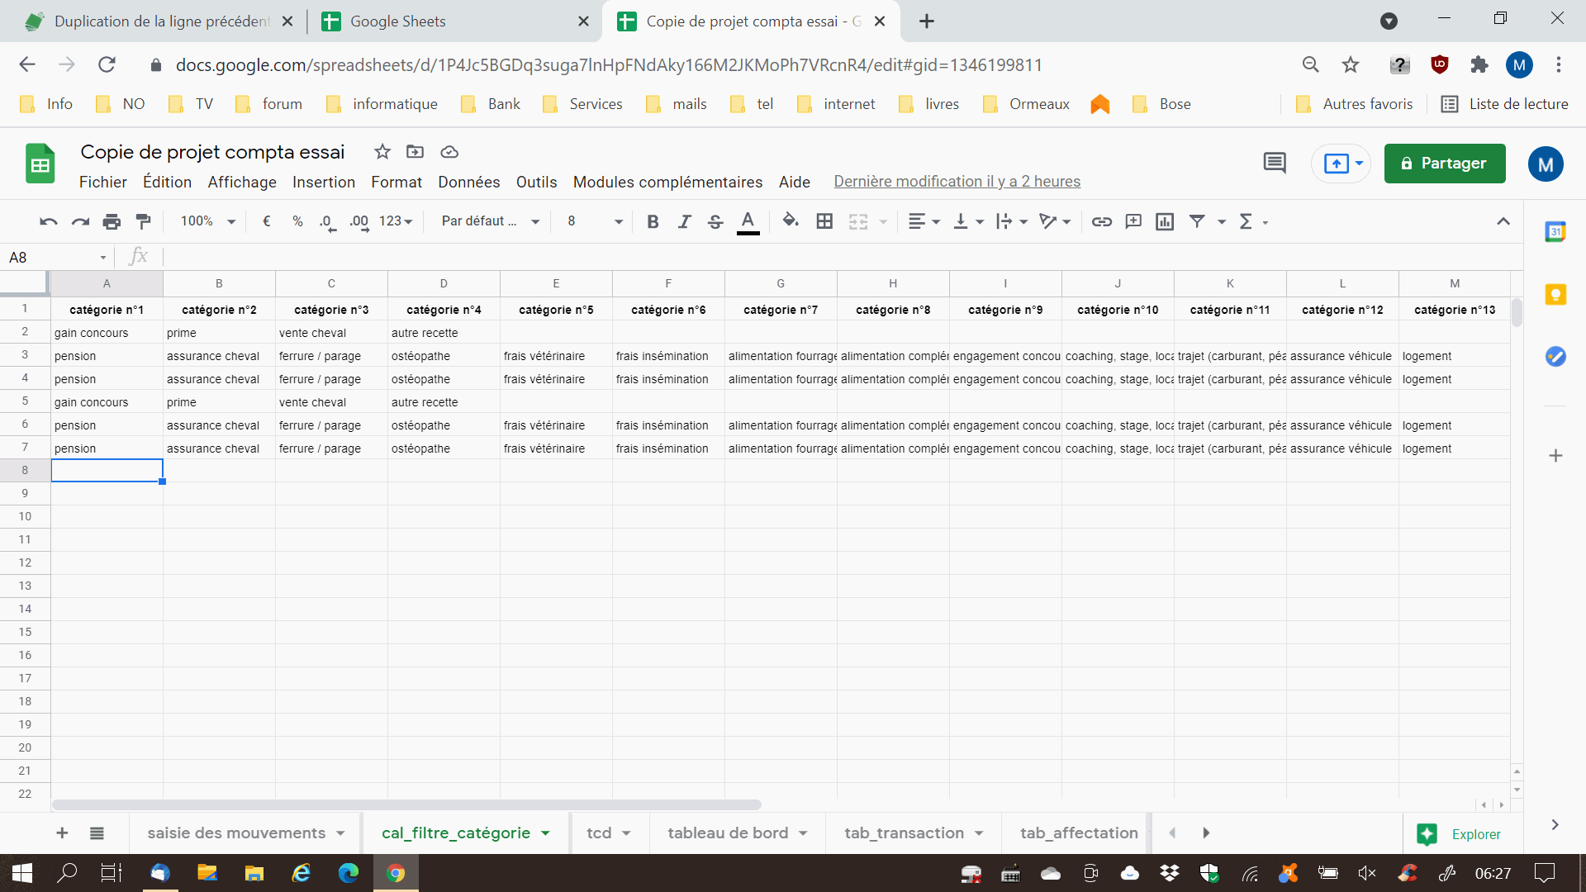Click the paint format roller icon
The width and height of the screenshot is (1586, 892).
click(144, 221)
